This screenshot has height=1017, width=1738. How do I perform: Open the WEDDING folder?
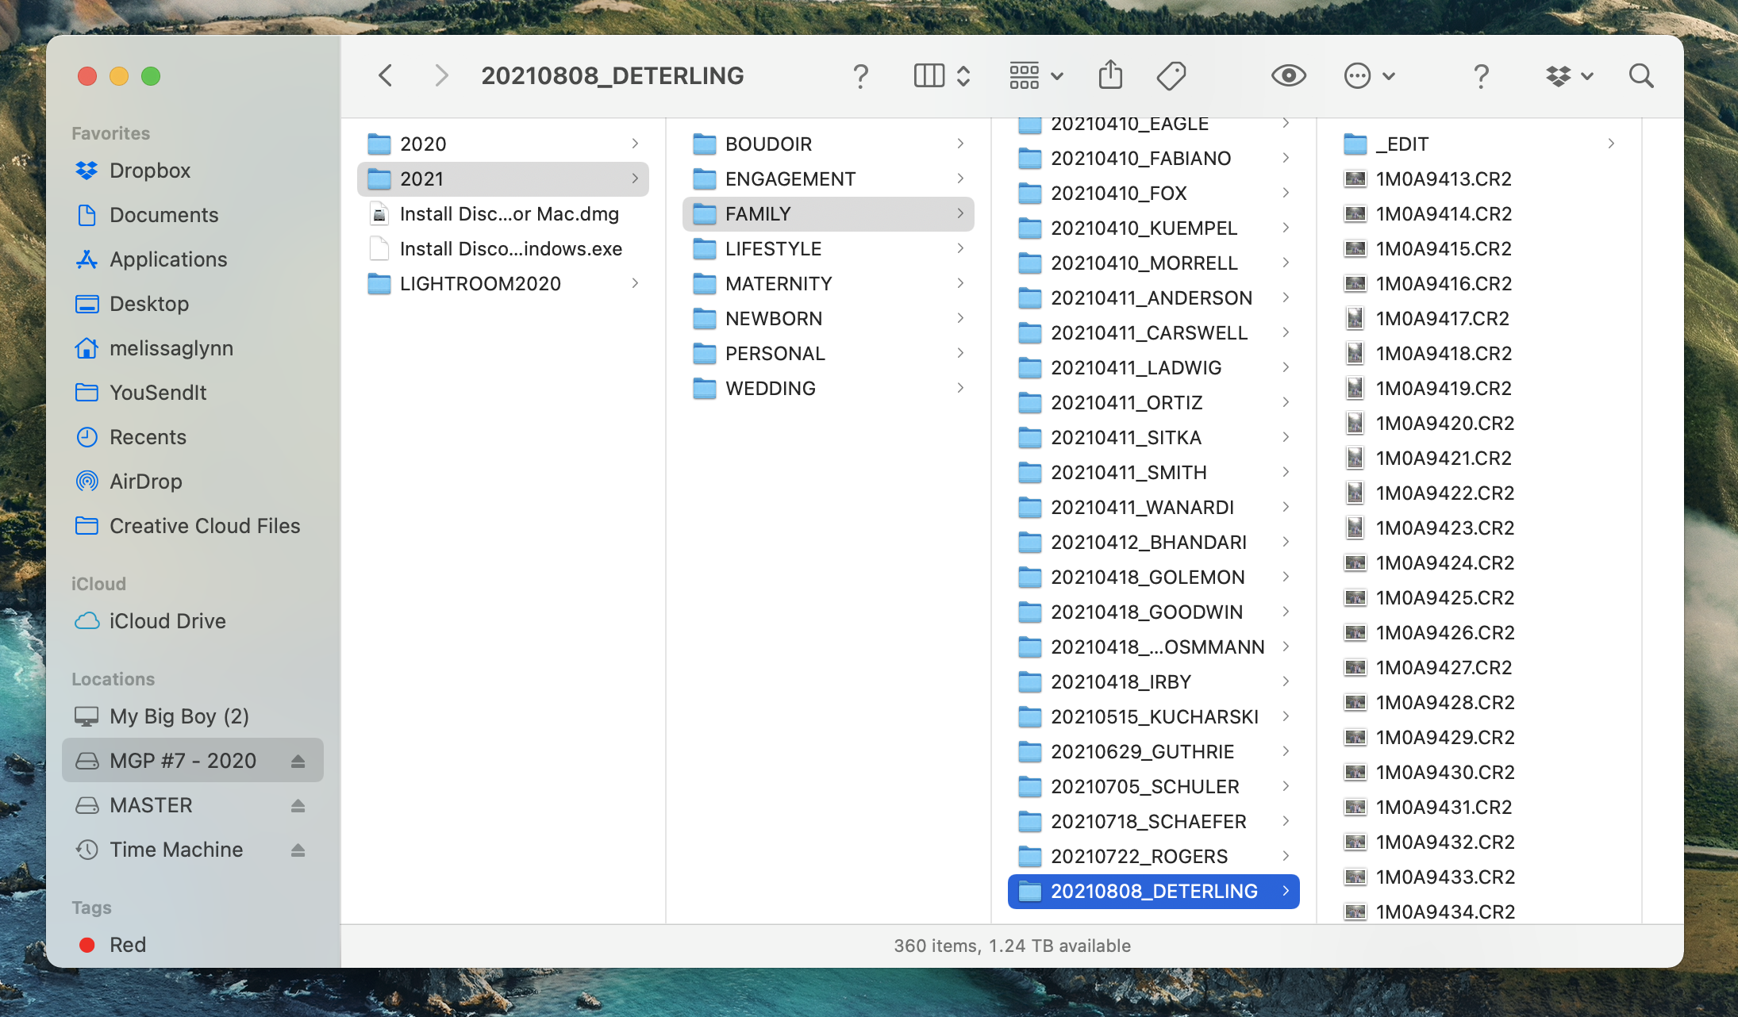770,388
